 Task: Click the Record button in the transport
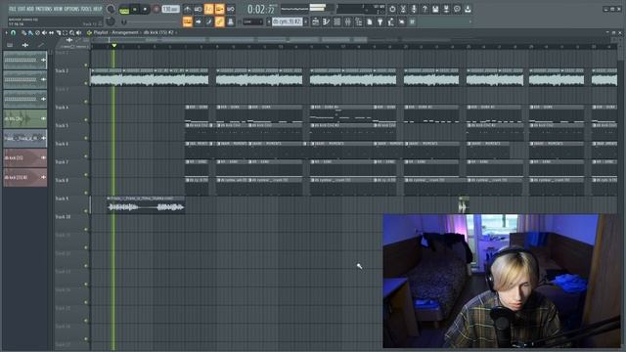coord(156,9)
